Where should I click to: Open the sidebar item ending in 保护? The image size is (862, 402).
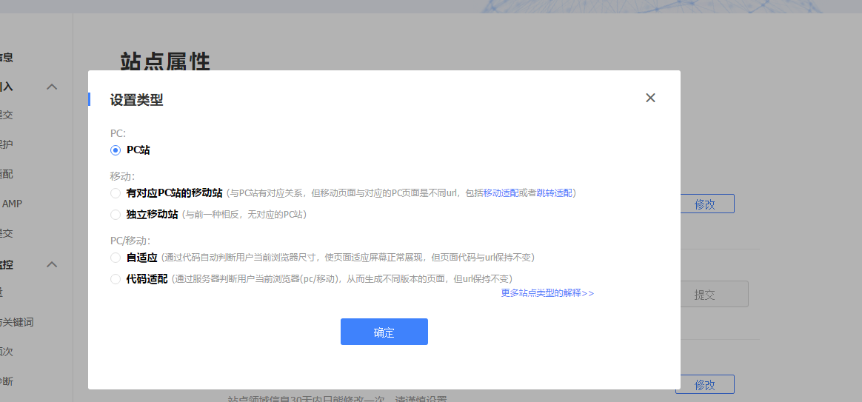tap(7, 144)
